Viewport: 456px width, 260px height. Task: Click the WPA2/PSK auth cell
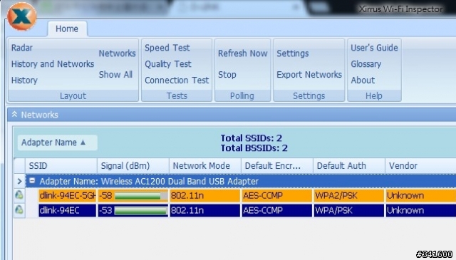[x=348, y=195]
